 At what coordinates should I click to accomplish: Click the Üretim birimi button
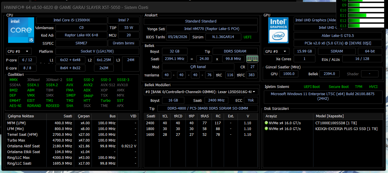pos(124,43)
